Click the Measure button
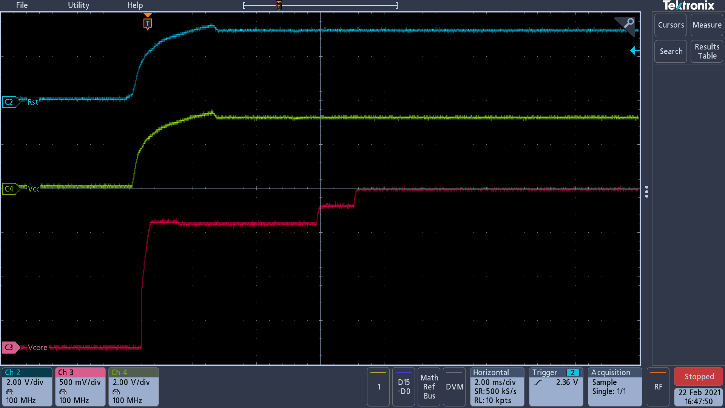 point(707,25)
